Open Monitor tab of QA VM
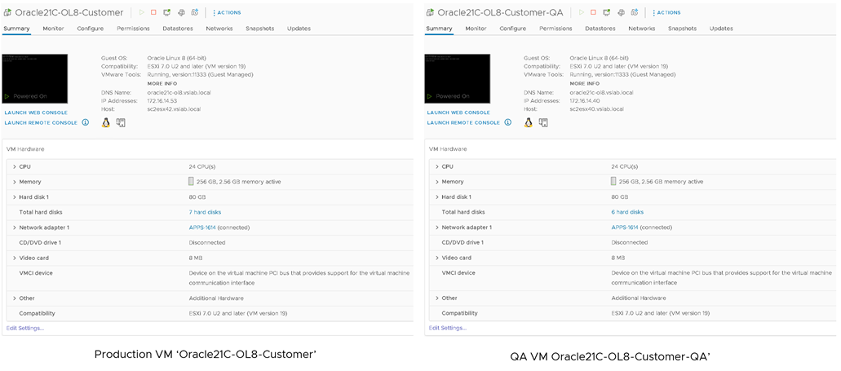 pyautogui.click(x=476, y=29)
